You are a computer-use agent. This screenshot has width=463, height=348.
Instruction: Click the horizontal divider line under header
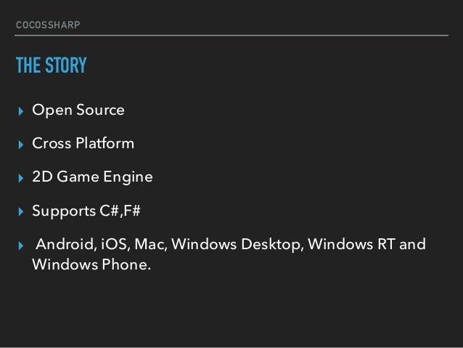pos(231,35)
